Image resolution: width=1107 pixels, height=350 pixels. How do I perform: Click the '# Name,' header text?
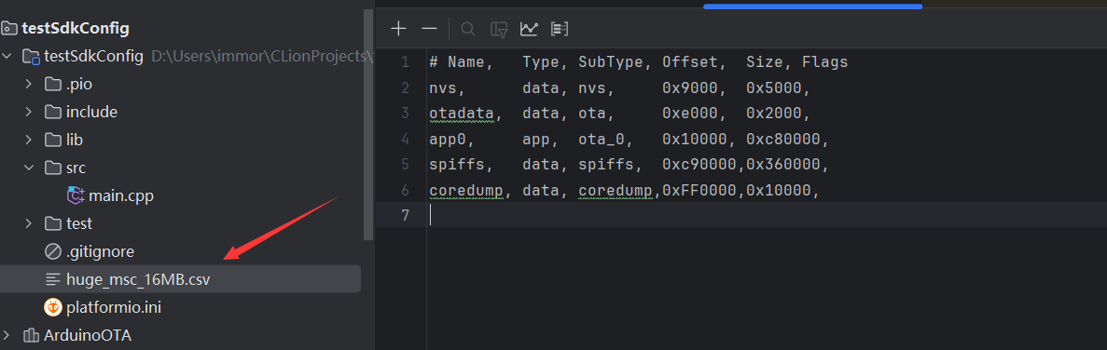tap(461, 62)
